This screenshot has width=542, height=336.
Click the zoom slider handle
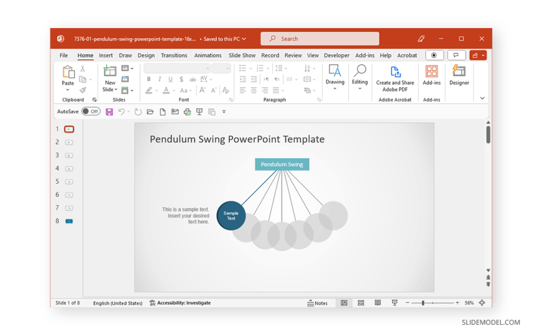point(423,303)
